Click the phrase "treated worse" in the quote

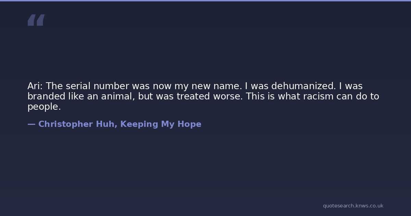point(210,96)
